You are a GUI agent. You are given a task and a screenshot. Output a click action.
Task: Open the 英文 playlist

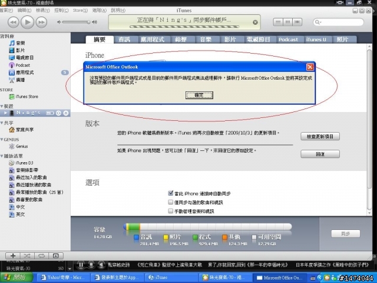coord(17,215)
